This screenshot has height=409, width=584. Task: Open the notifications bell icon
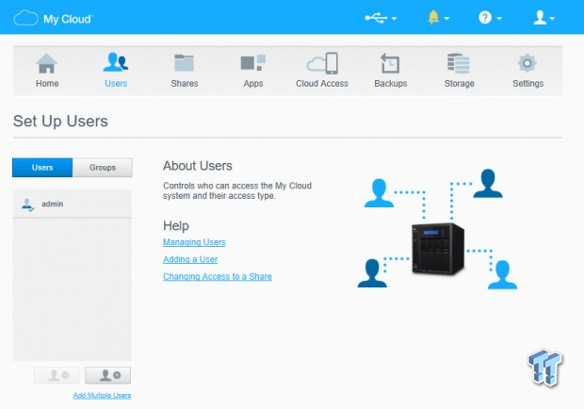tap(433, 17)
